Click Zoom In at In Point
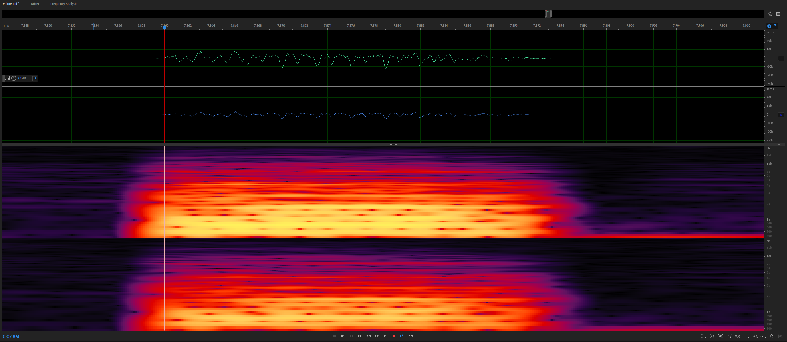The width and height of the screenshot is (787, 342). [x=746, y=336]
